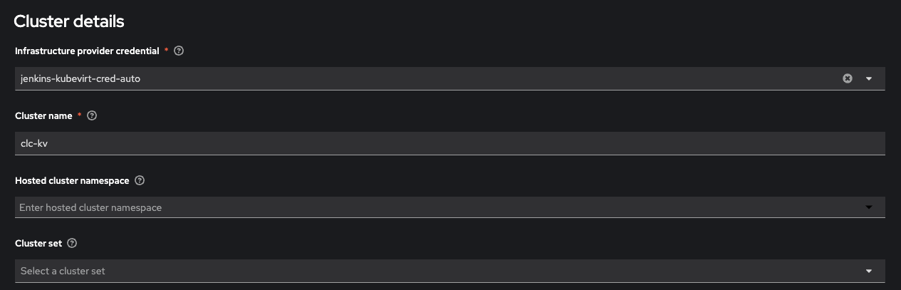Place cursor after the 'clc-kv' text
The height and width of the screenshot is (290, 901).
click(49, 143)
